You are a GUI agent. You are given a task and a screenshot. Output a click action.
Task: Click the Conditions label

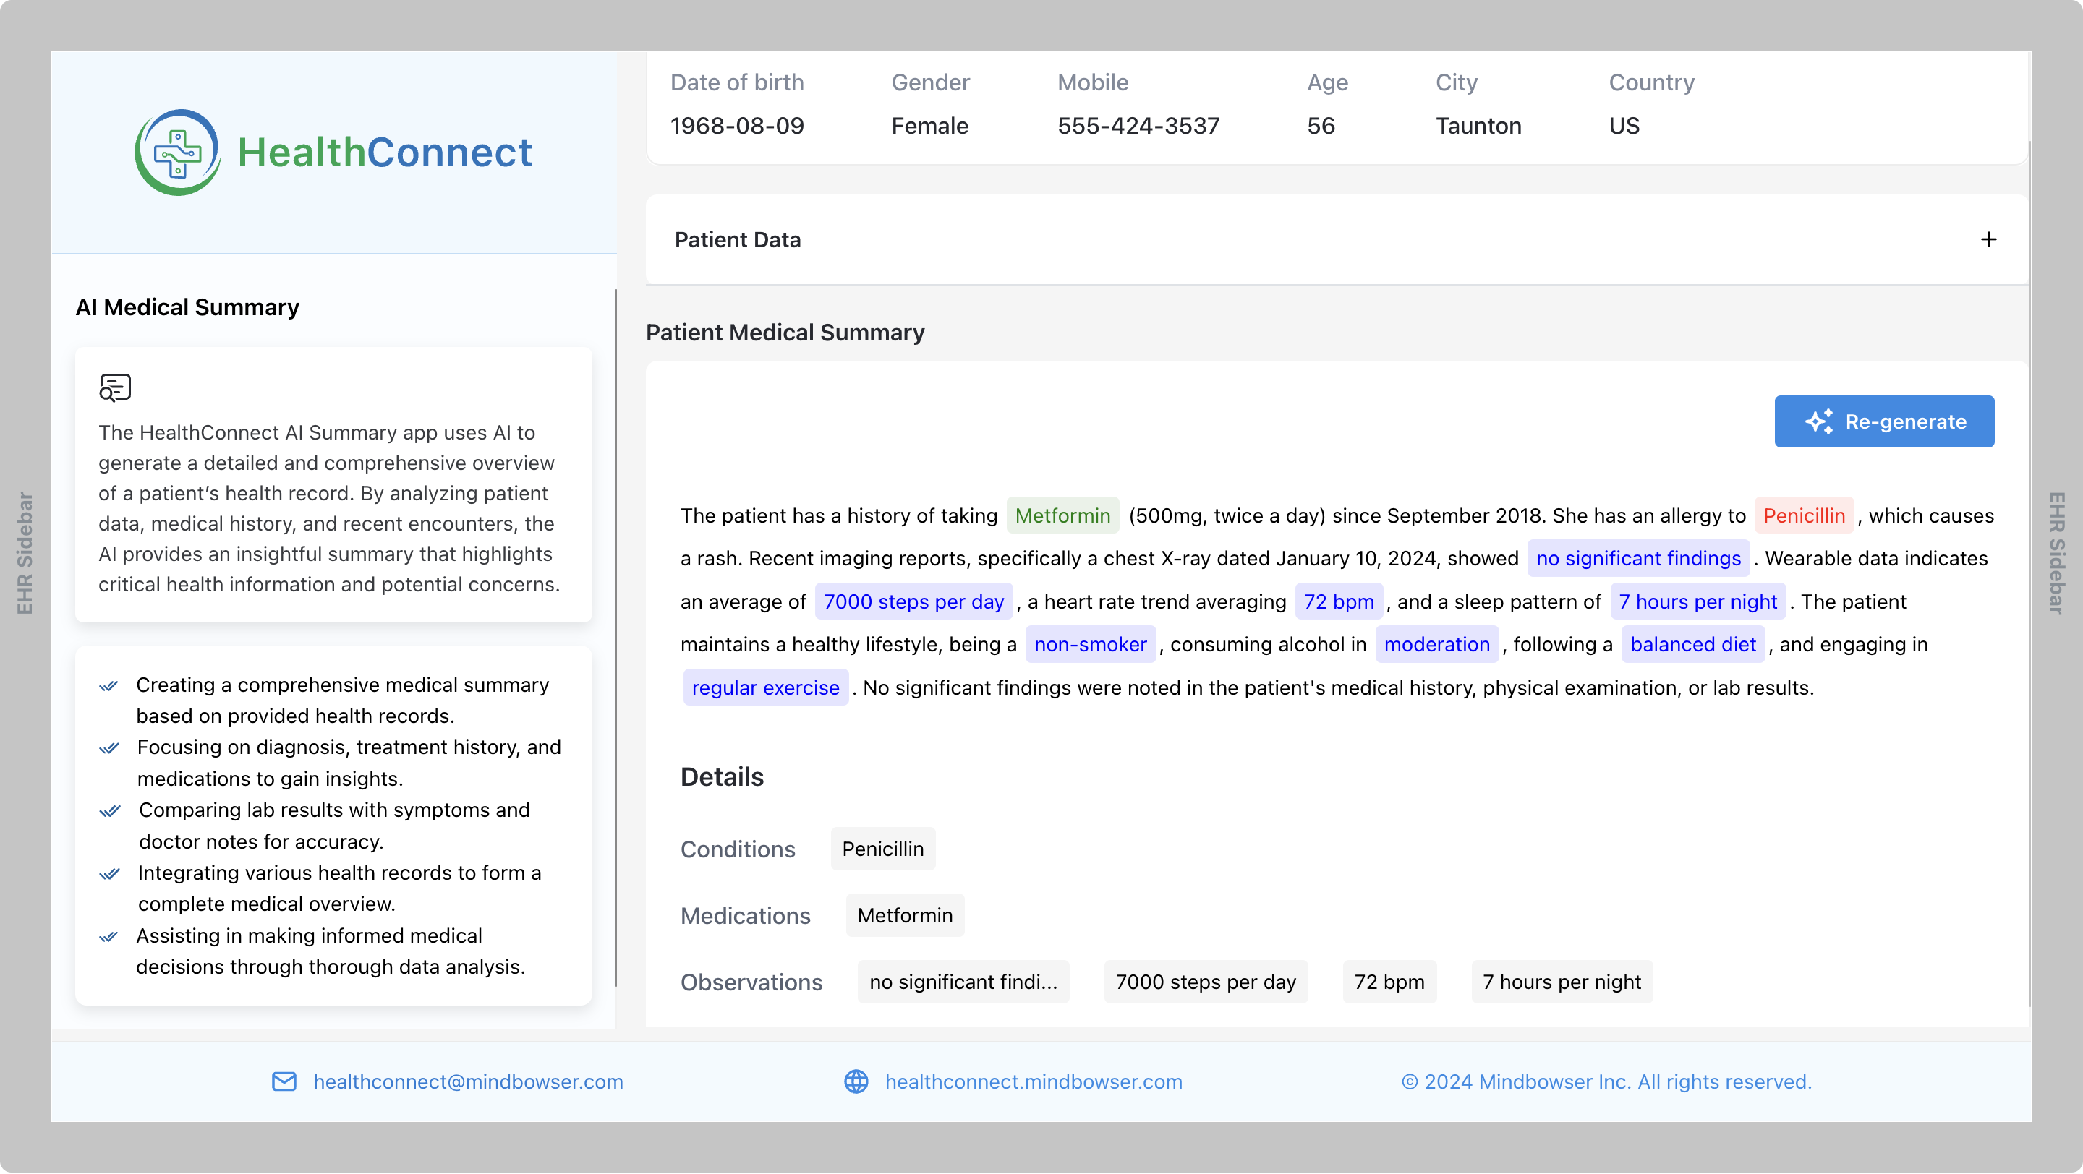738,849
